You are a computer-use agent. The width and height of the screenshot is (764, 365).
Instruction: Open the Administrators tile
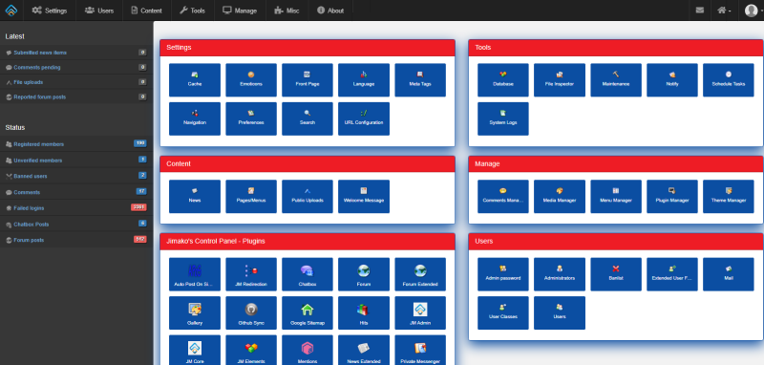[x=560, y=274]
